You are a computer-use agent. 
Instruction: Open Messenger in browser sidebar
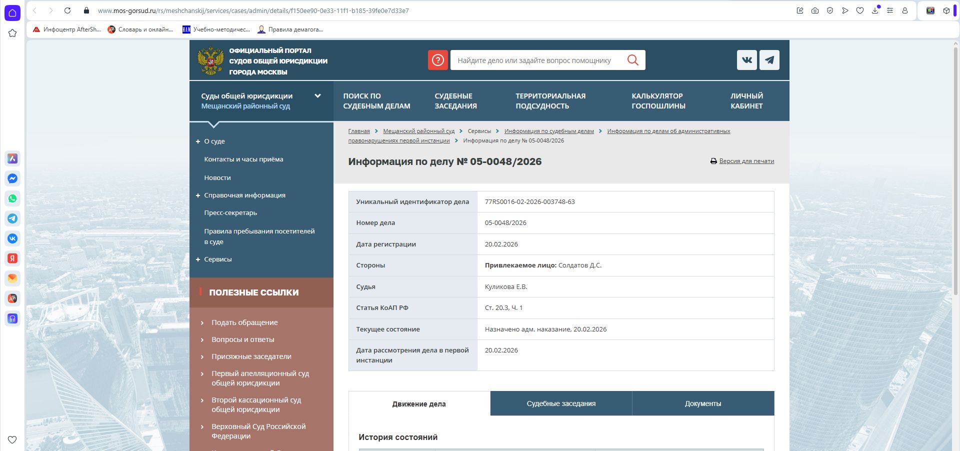[x=12, y=178]
